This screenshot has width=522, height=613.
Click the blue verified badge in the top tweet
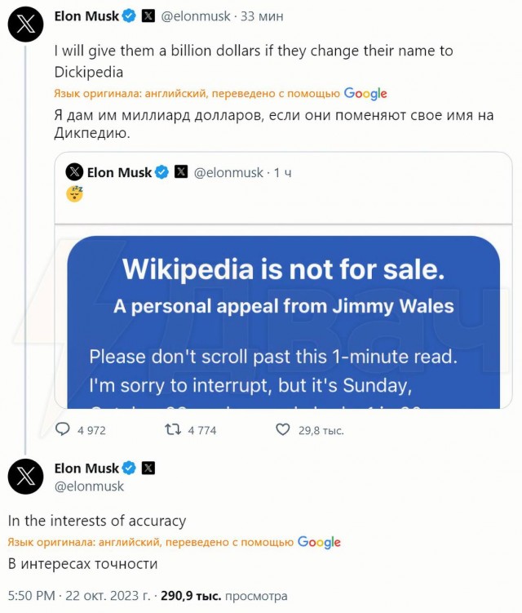coord(129,15)
